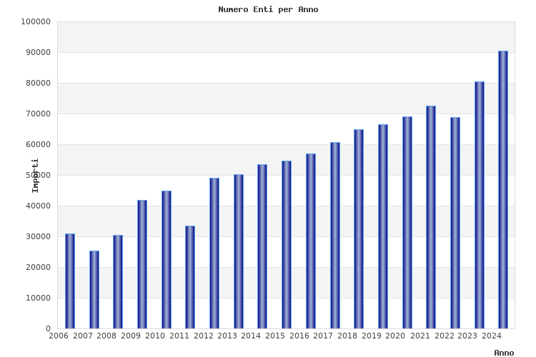
Task: Click the 'Anno' x-axis title
Action: (504, 353)
